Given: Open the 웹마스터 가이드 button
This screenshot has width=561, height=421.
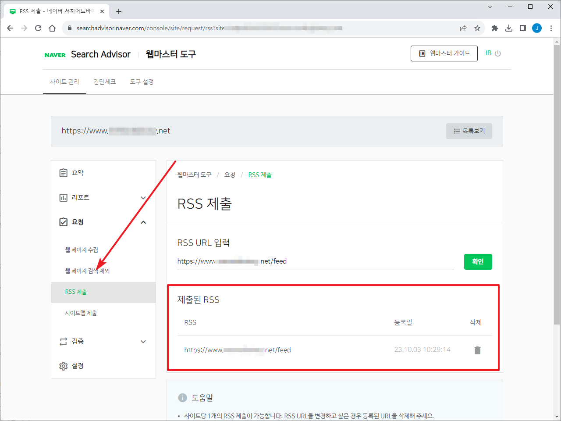Looking at the screenshot, I should click(444, 54).
